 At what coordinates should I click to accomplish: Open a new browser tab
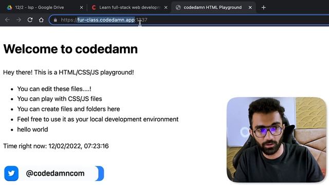point(264,8)
